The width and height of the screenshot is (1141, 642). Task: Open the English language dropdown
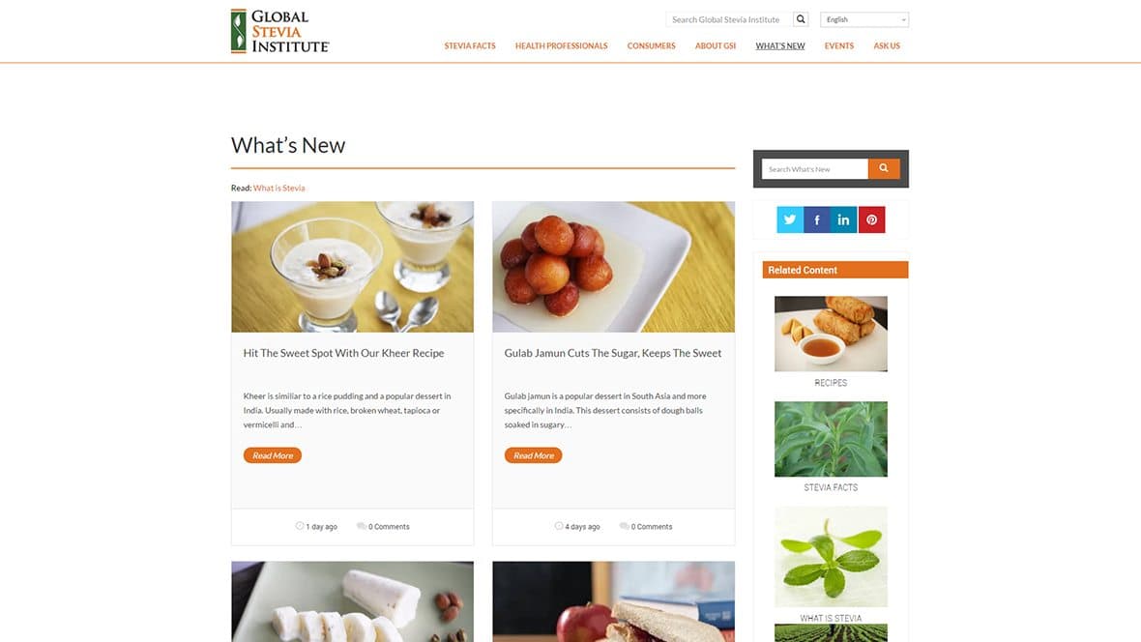pyautogui.click(x=864, y=19)
